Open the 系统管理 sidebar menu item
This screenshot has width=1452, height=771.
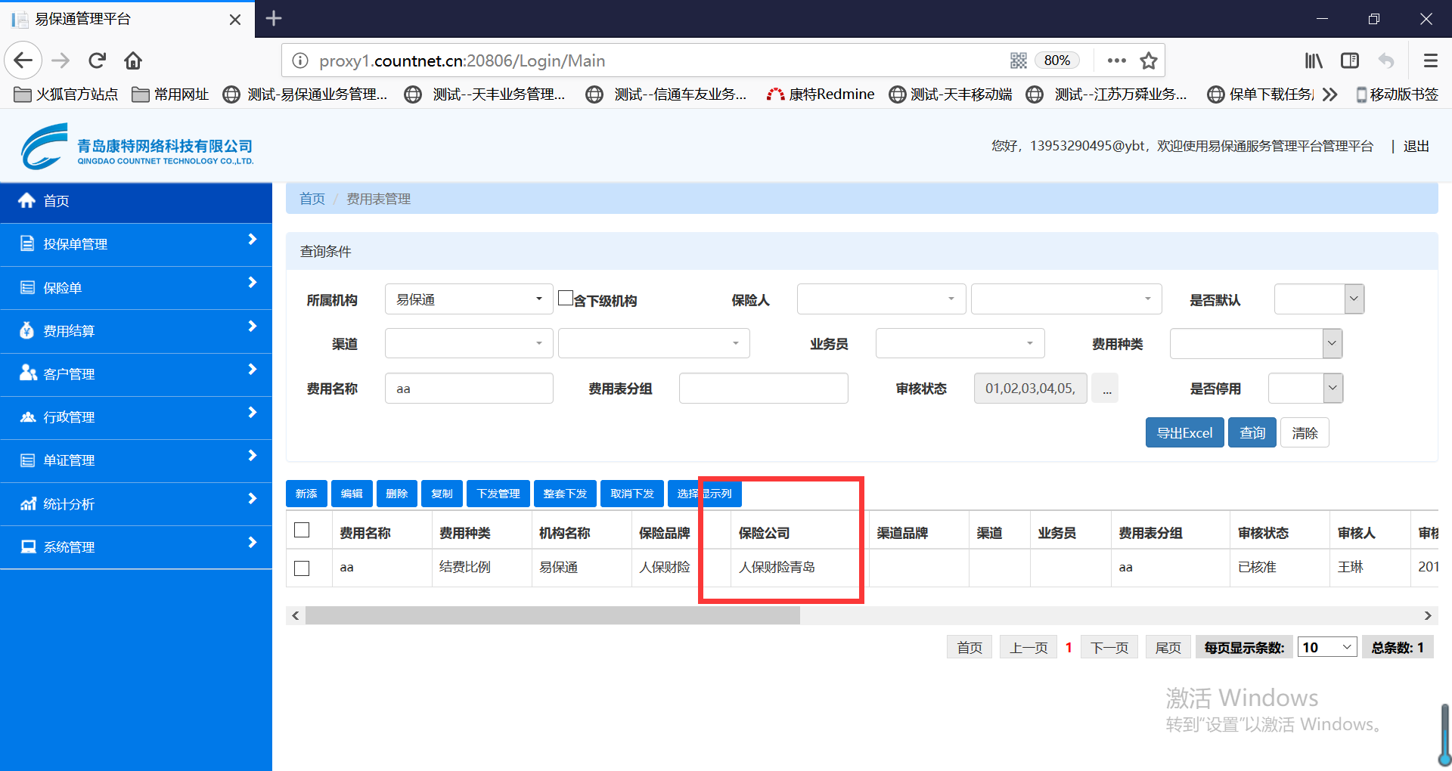136,547
